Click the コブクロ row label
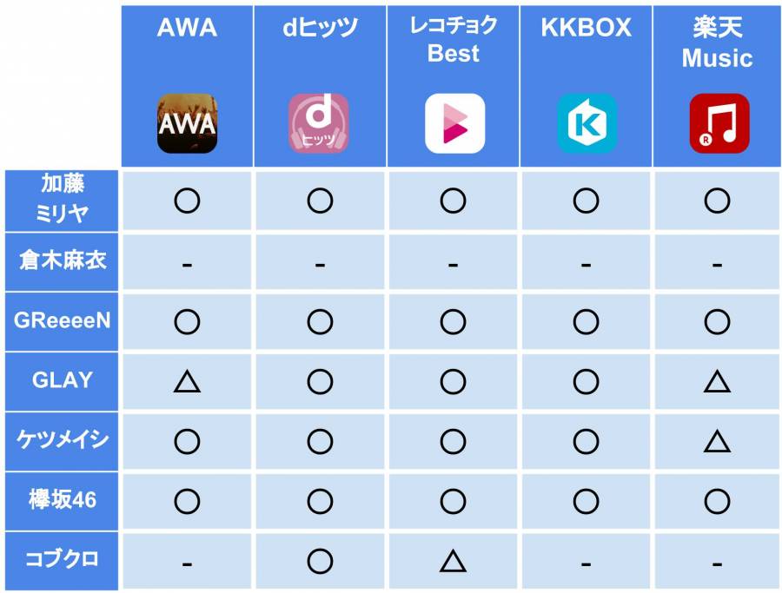 [62, 559]
